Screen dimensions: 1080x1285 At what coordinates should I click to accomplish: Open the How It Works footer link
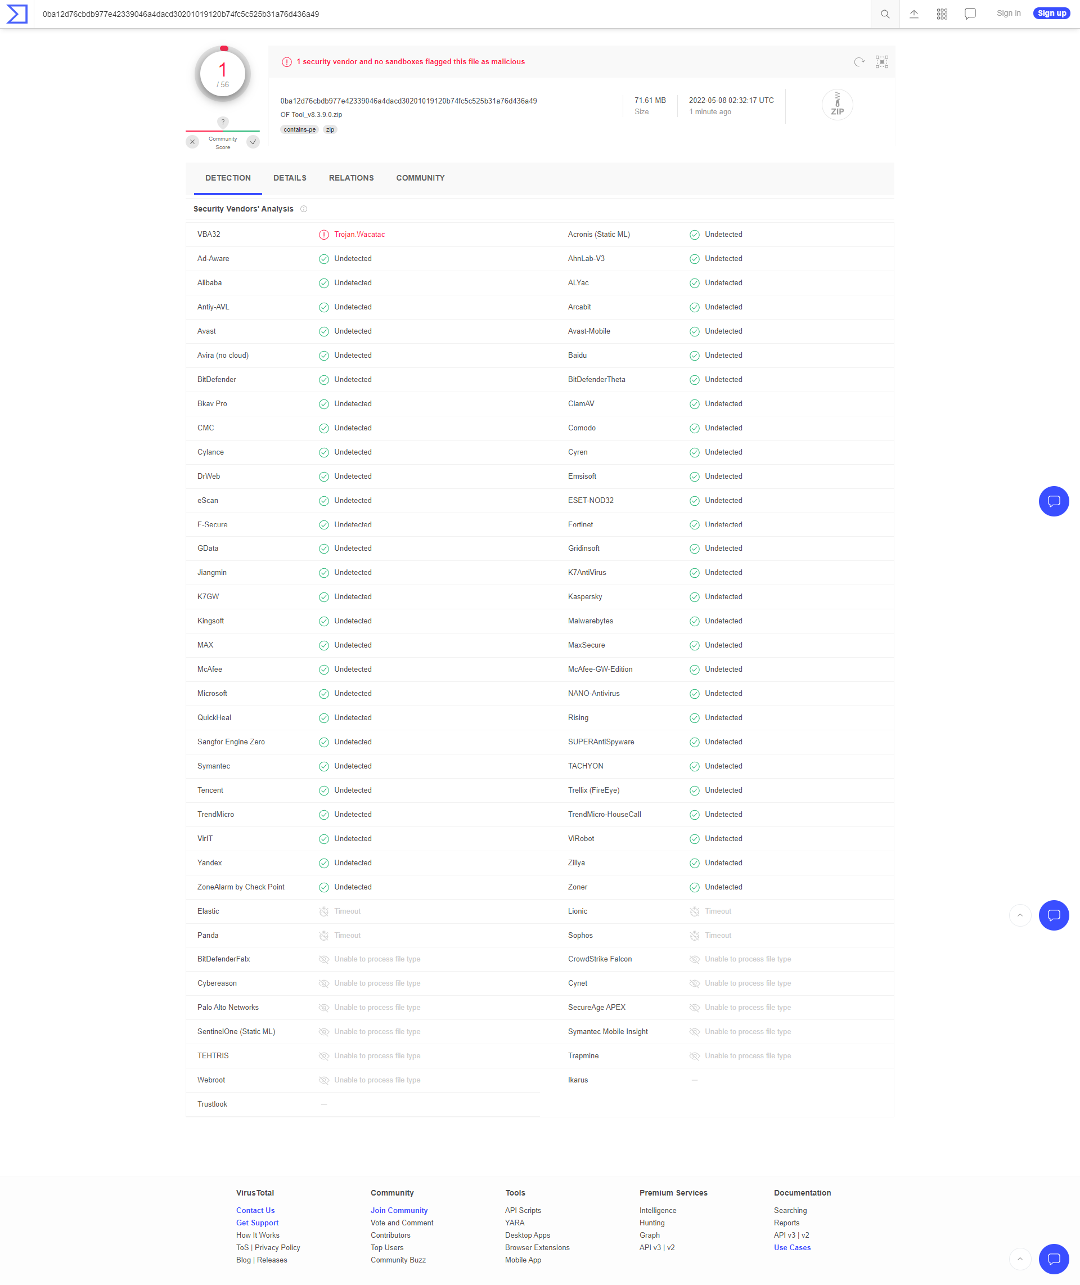(258, 1235)
